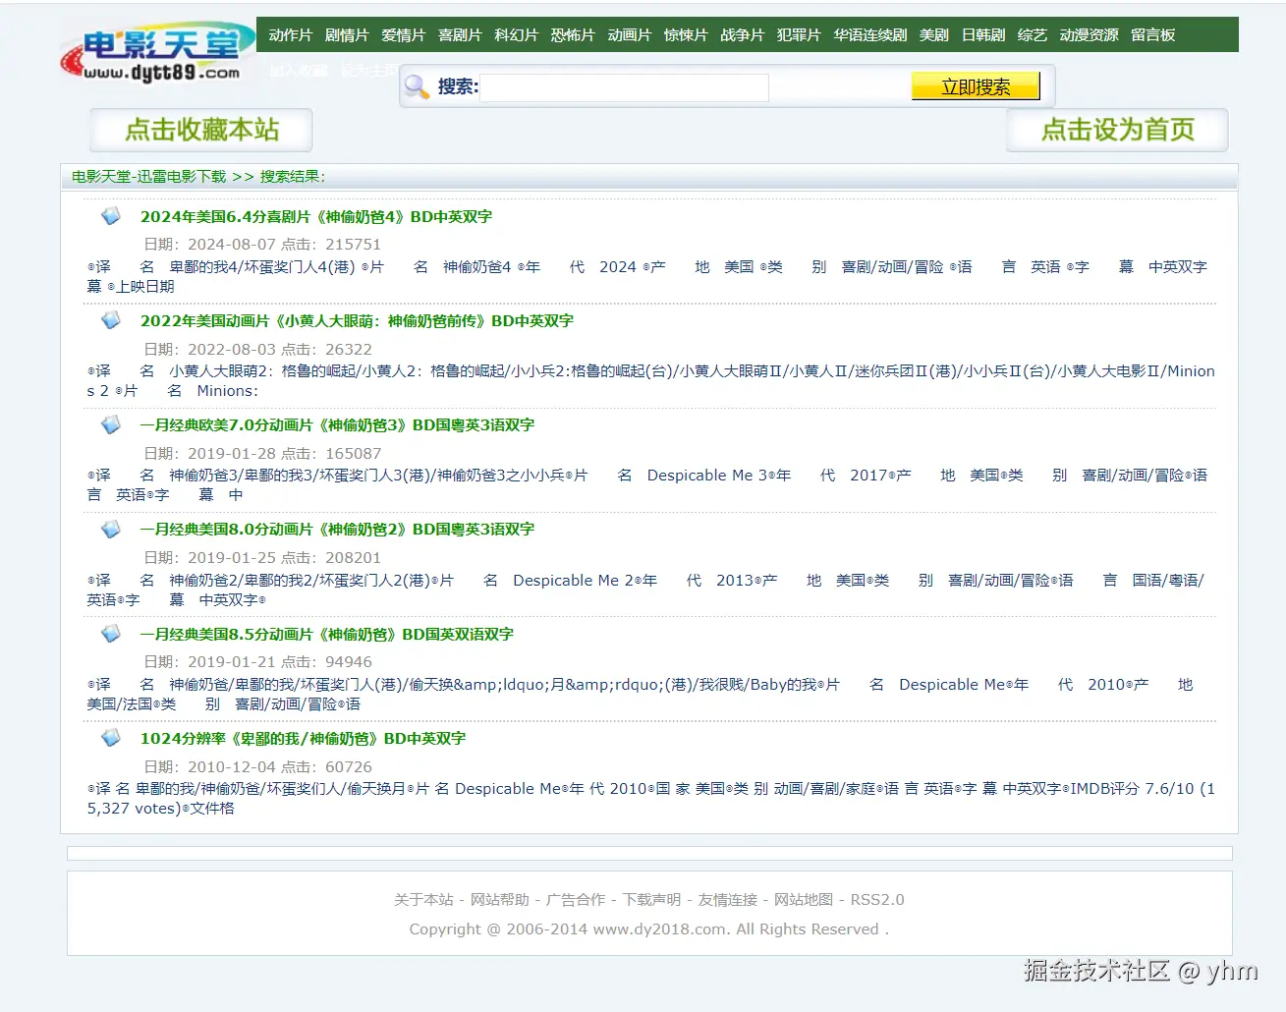Click the 点击收藏本站 button
The height and width of the screenshot is (1012, 1286).
[201, 130]
